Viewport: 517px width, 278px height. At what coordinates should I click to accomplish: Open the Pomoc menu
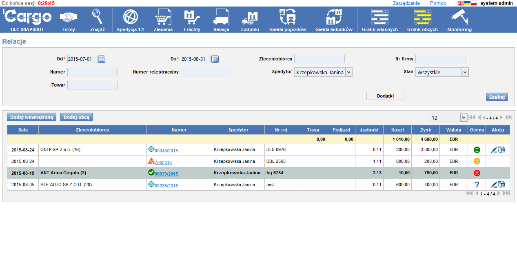[x=438, y=3]
